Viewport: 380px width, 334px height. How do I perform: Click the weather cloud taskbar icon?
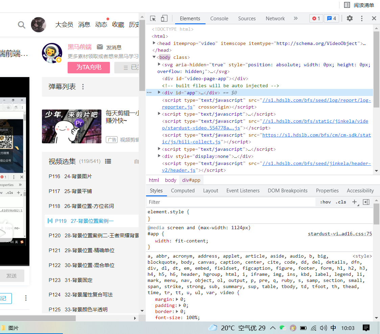pos(213,328)
